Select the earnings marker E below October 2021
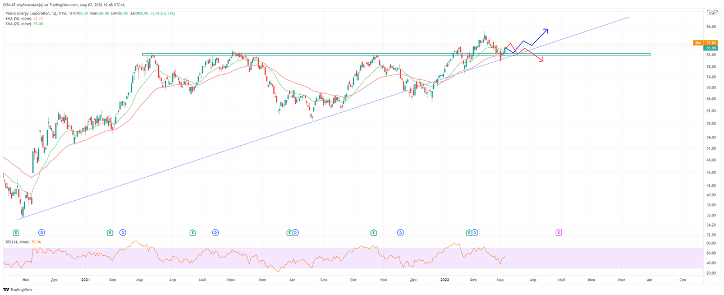This screenshot has height=295, width=724. (x=374, y=232)
